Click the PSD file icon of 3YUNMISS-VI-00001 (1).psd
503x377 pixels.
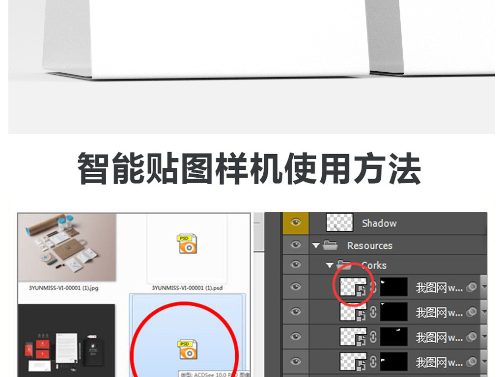pyautogui.click(x=187, y=243)
